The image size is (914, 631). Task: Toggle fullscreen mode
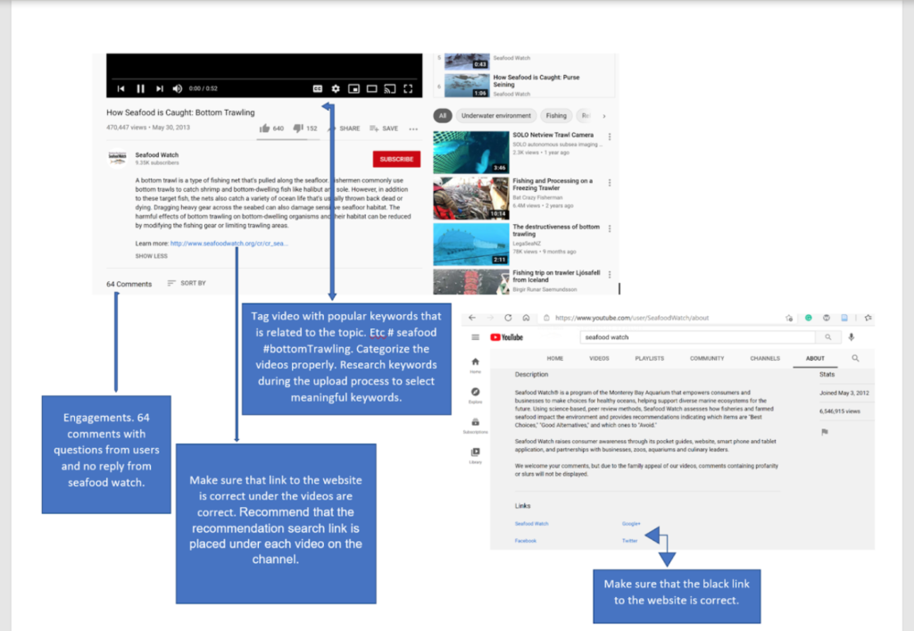pyautogui.click(x=408, y=88)
